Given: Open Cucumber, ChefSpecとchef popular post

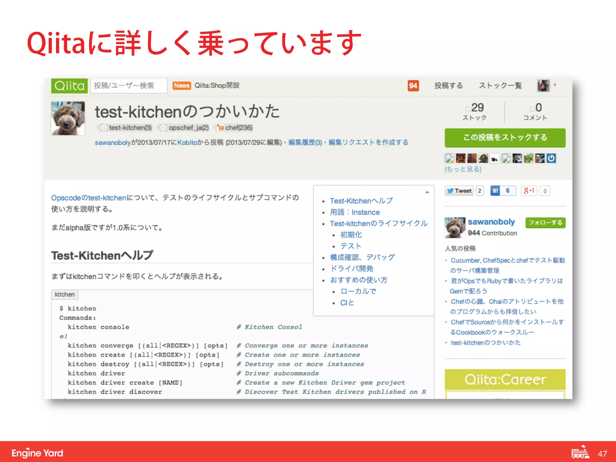Looking at the screenshot, I should [508, 266].
